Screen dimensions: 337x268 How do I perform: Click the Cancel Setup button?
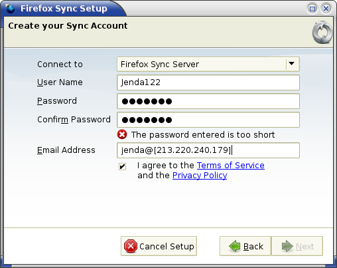(159, 246)
